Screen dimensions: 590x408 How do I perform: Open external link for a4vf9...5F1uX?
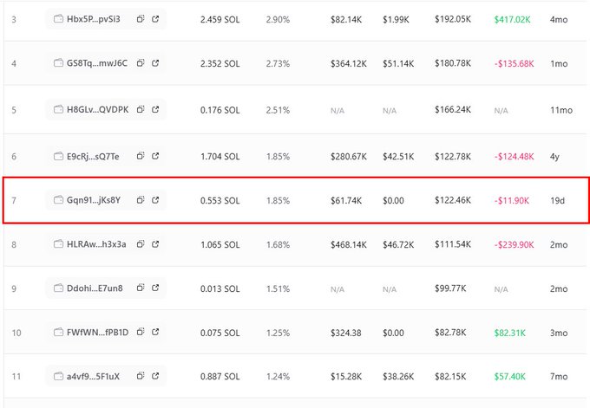[x=155, y=376]
